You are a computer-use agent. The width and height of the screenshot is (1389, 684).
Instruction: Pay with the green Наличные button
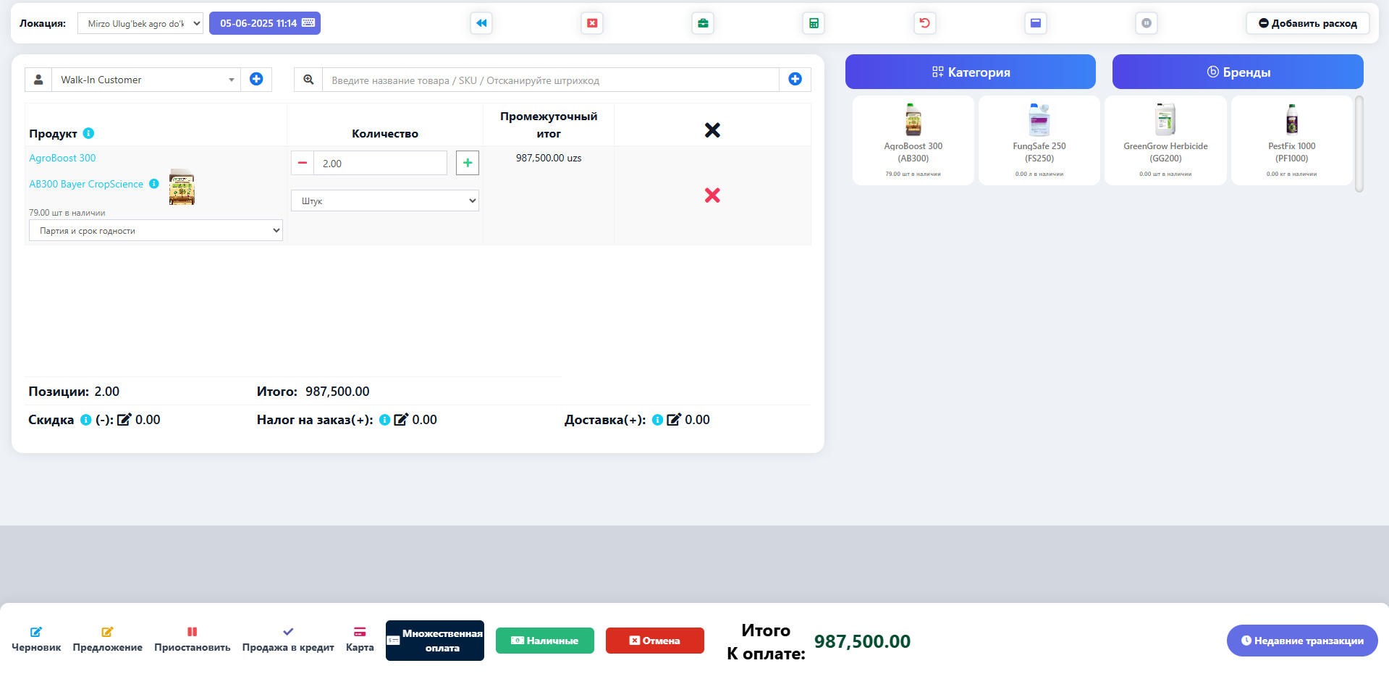pos(544,641)
